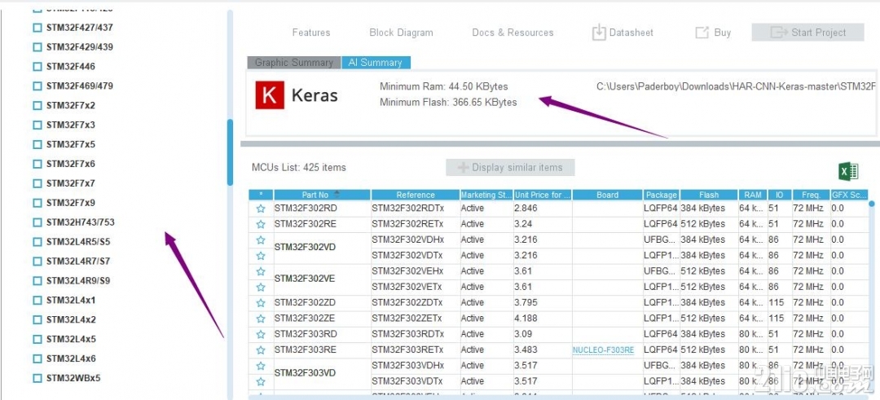
Task: Select the STM32F302ZETx reference cell
Action: click(416, 318)
